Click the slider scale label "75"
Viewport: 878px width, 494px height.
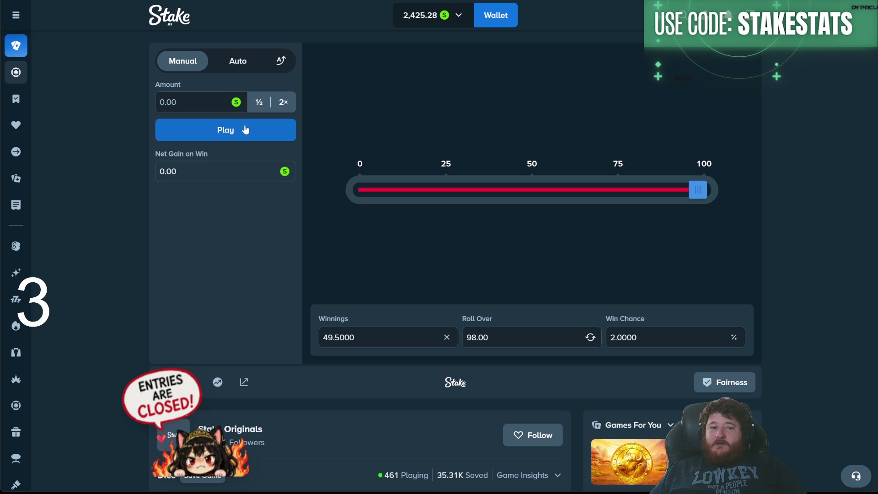[x=618, y=164]
